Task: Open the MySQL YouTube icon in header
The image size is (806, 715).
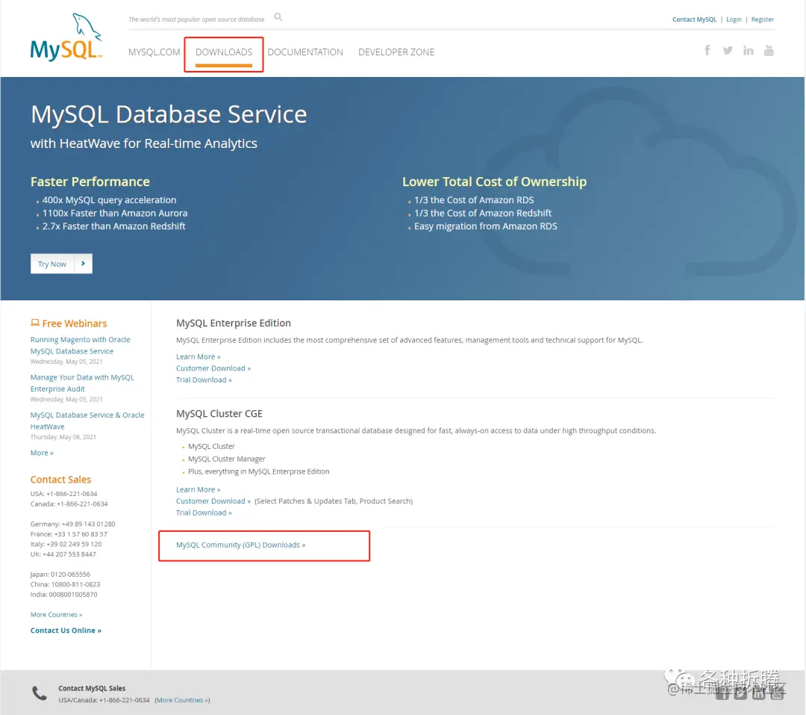Action: click(769, 50)
